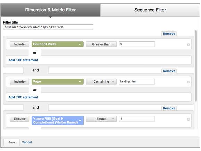
Task: Add 'OR' statement under Count of Visits
Action: [23, 60]
